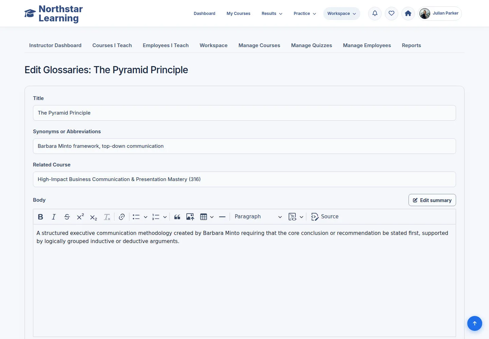
Task: Upload an image into the editor
Action: click(190, 217)
